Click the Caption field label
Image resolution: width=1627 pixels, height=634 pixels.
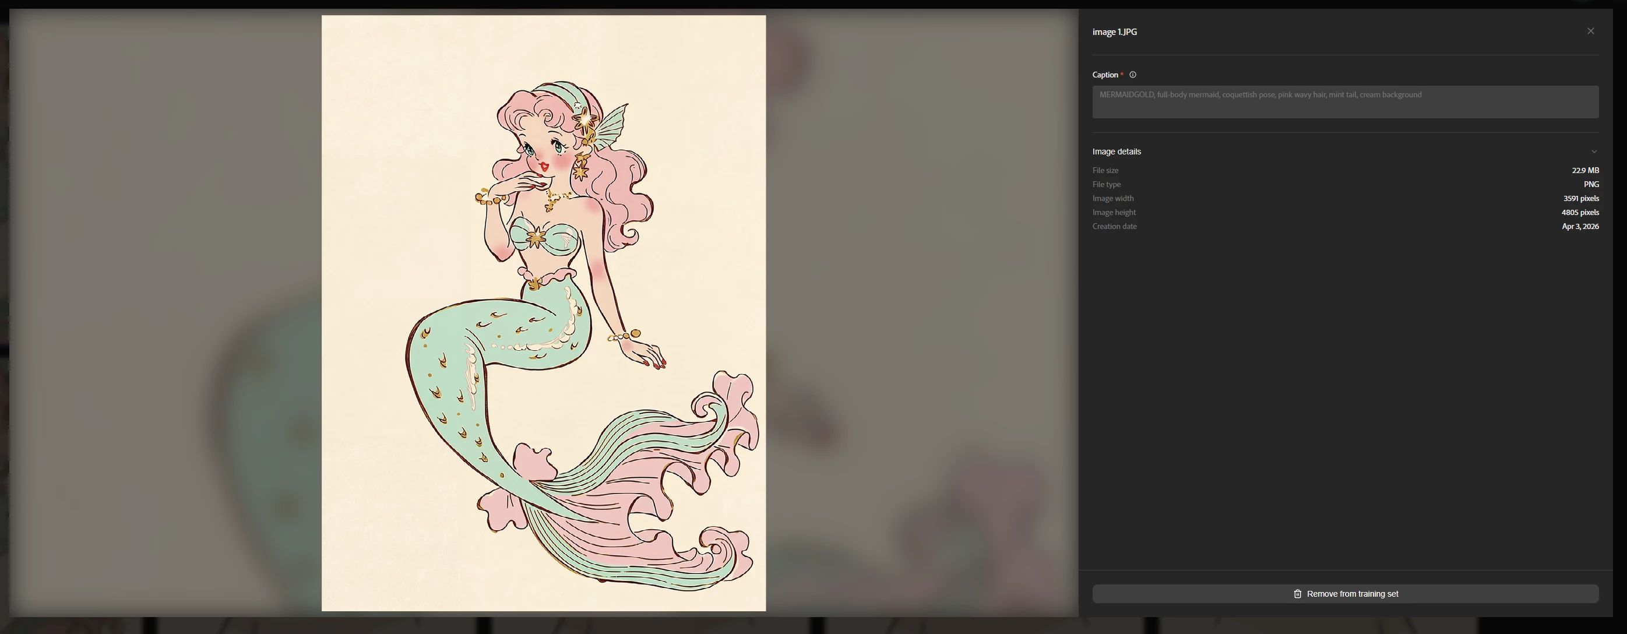pos(1105,75)
